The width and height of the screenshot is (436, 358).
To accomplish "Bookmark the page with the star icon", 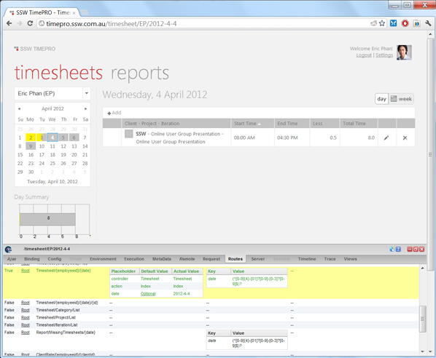I will coord(382,23).
